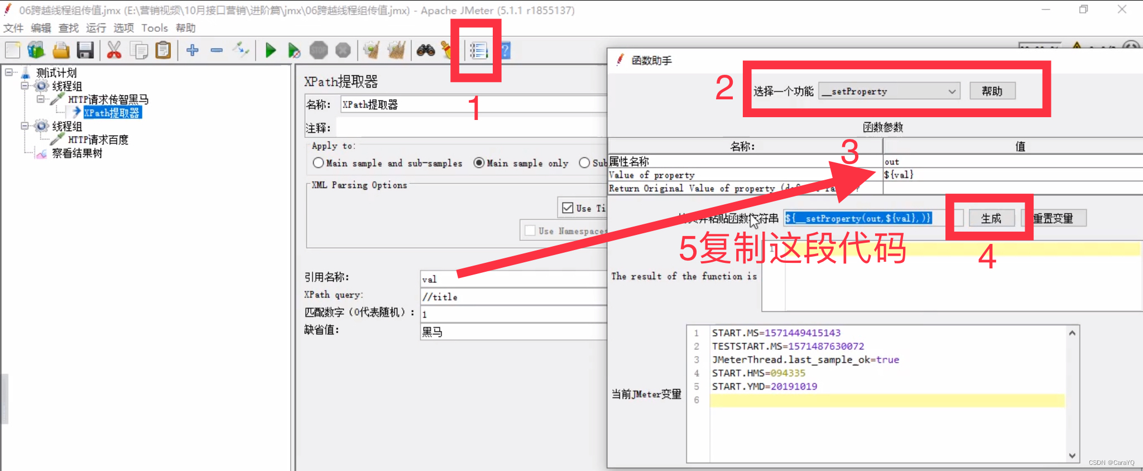1143x471 pixels.
Task: Open the __setProperty function dropdown
Action: coord(890,91)
